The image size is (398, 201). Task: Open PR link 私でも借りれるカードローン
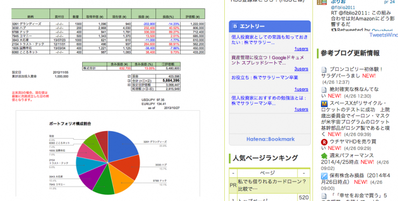pos(272,185)
